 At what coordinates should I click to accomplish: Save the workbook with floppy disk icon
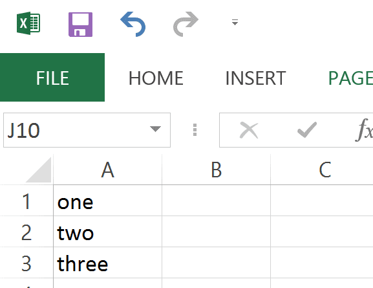pyautogui.click(x=80, y=25)
